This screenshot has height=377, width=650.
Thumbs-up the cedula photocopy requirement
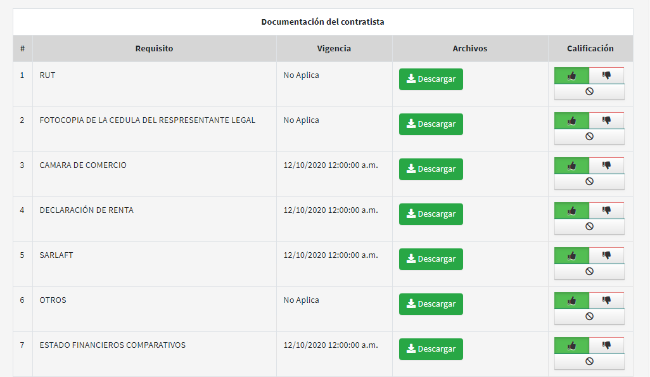click(x=571, y=120)
